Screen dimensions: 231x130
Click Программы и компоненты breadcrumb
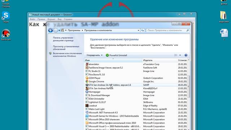point(98,30)
